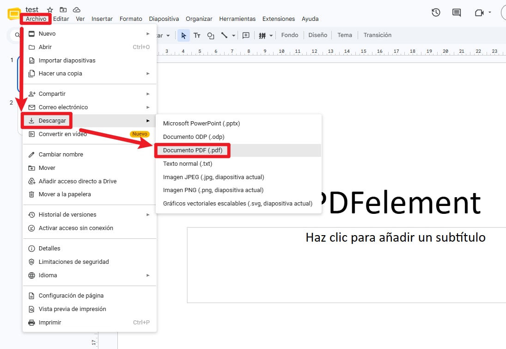
Task: Click the Fondo button
Action: pyautogui.click(x=289, y=35)
